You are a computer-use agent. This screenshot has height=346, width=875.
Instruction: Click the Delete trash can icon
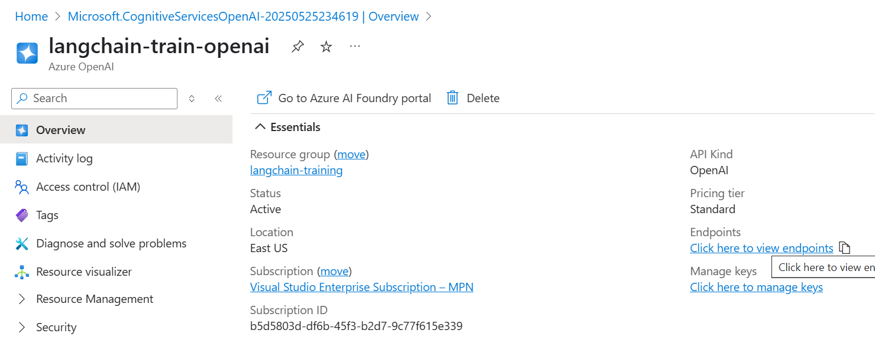[x=453, y=98]
